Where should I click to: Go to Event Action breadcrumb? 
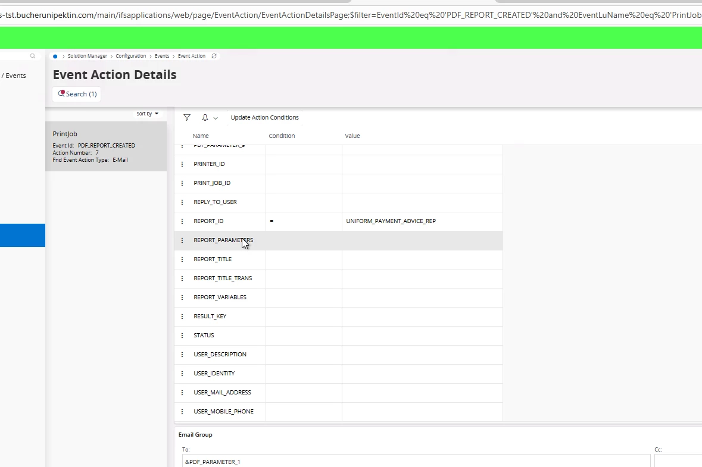pyautogui.click(x=192, y=56)
